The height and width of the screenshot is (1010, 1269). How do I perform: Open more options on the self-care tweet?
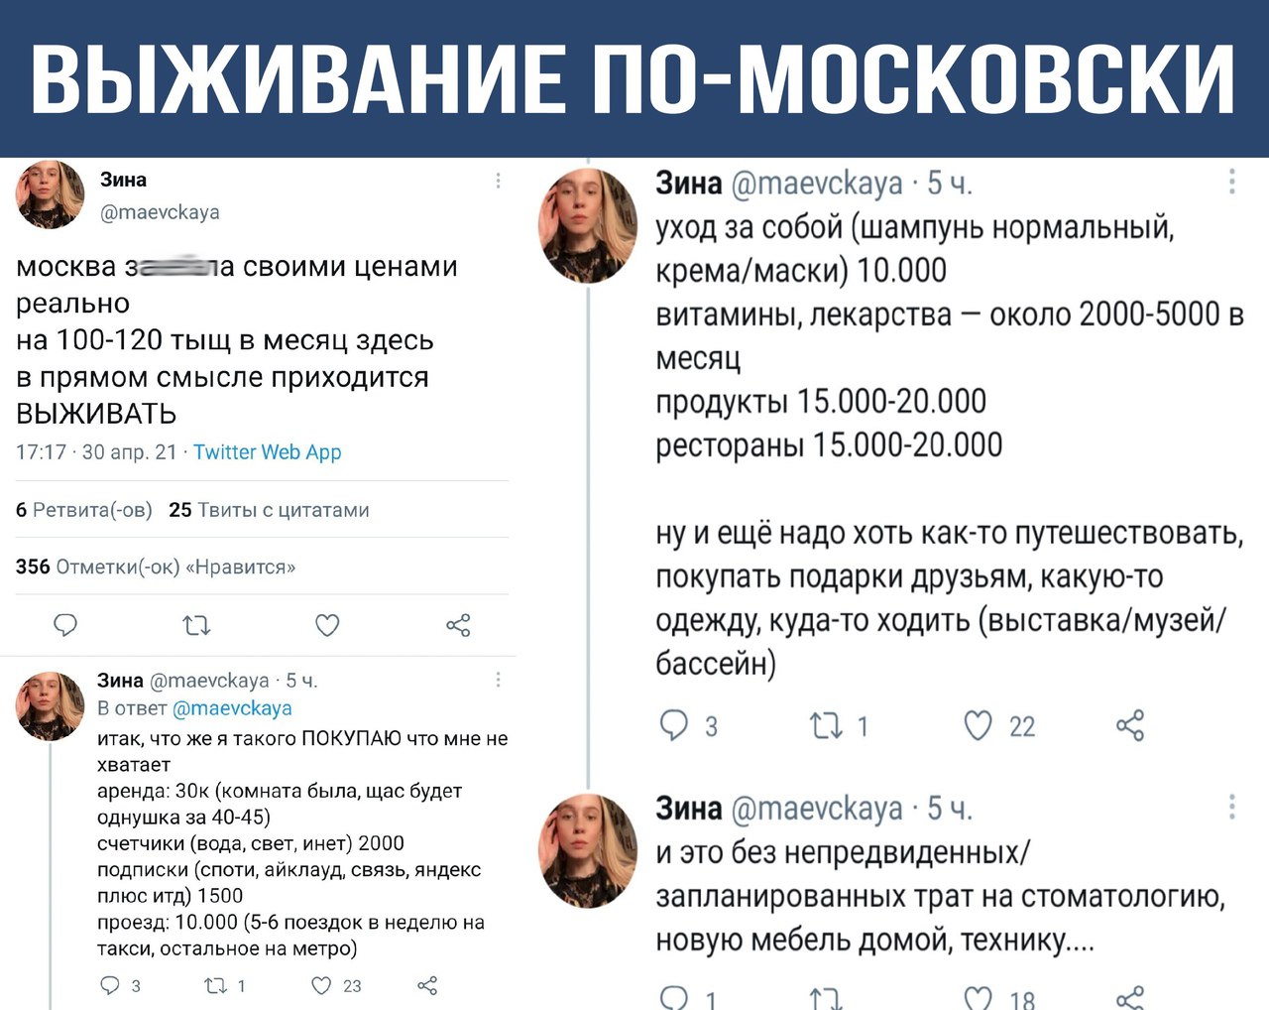click(1231, 182)
